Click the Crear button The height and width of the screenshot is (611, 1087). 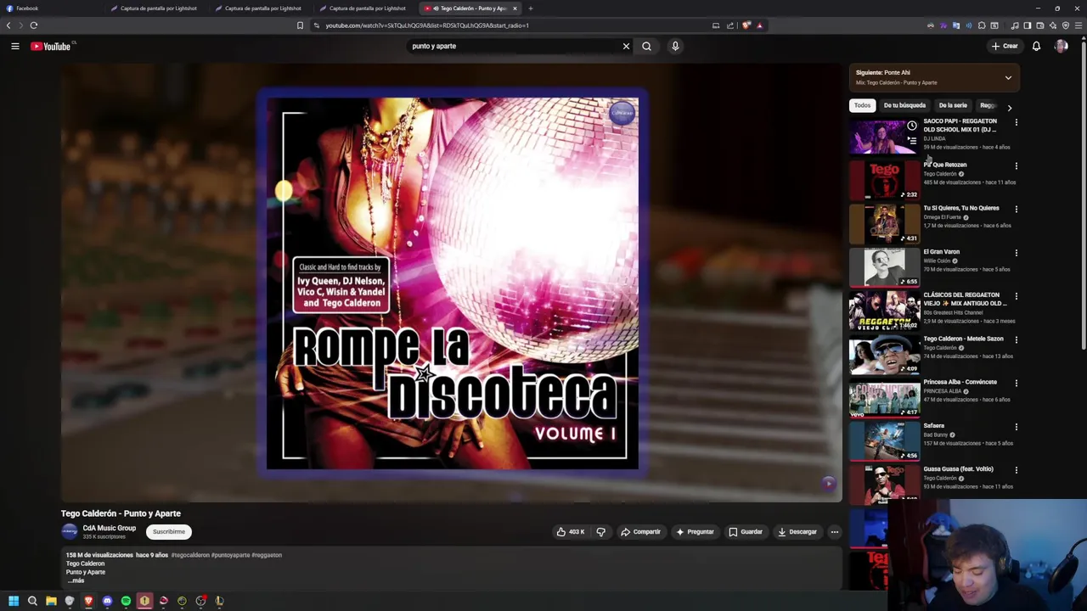(1005, 46)
